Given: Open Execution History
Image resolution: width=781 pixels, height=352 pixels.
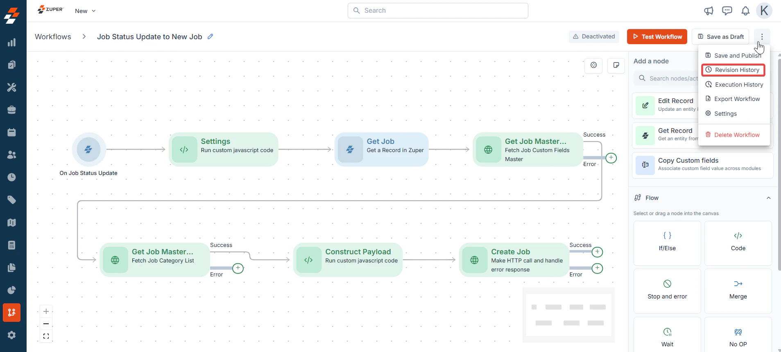Looking at the screenshot, I should [x=733, y=85].
